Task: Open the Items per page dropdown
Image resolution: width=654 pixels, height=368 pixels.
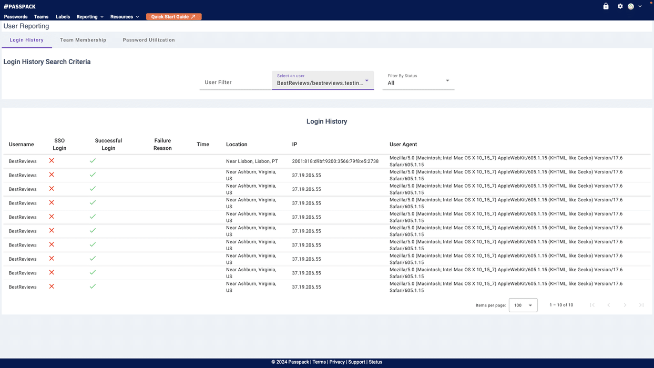Action: tap(523, 305)
